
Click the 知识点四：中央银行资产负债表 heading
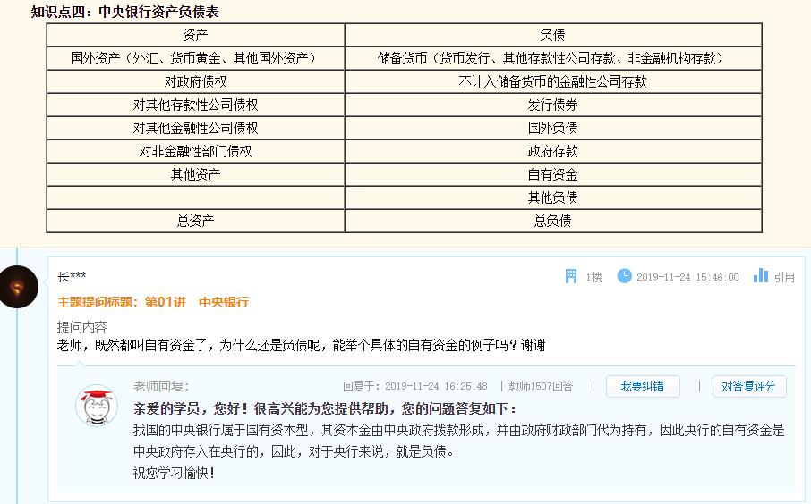click(x=125, y=12)
